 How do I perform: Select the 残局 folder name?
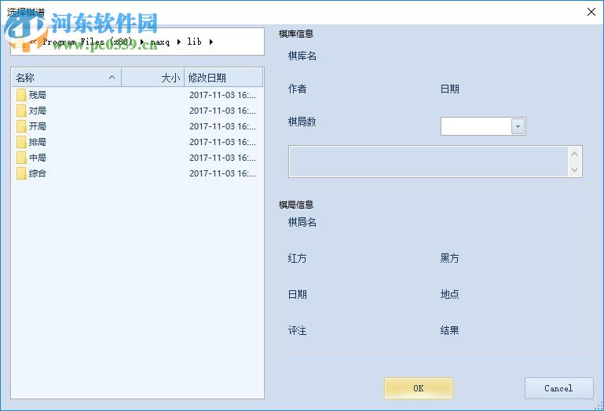[x=38, y=95]
